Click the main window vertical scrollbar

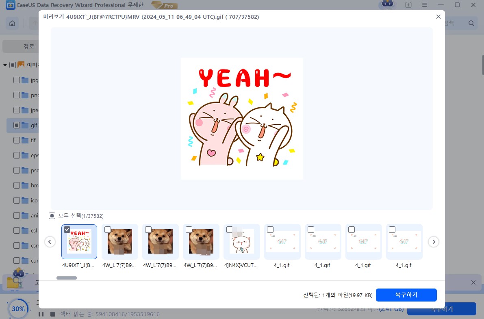[483, 65]
